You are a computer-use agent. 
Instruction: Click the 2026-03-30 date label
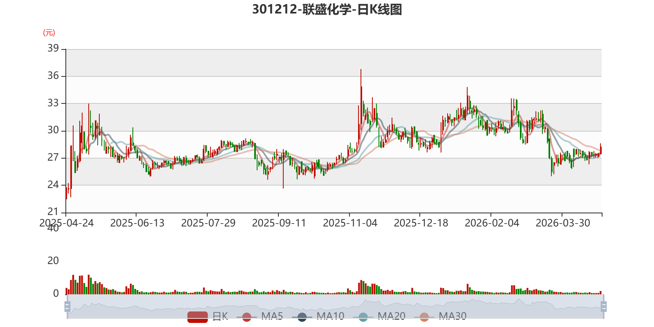(x=563, y=223)
